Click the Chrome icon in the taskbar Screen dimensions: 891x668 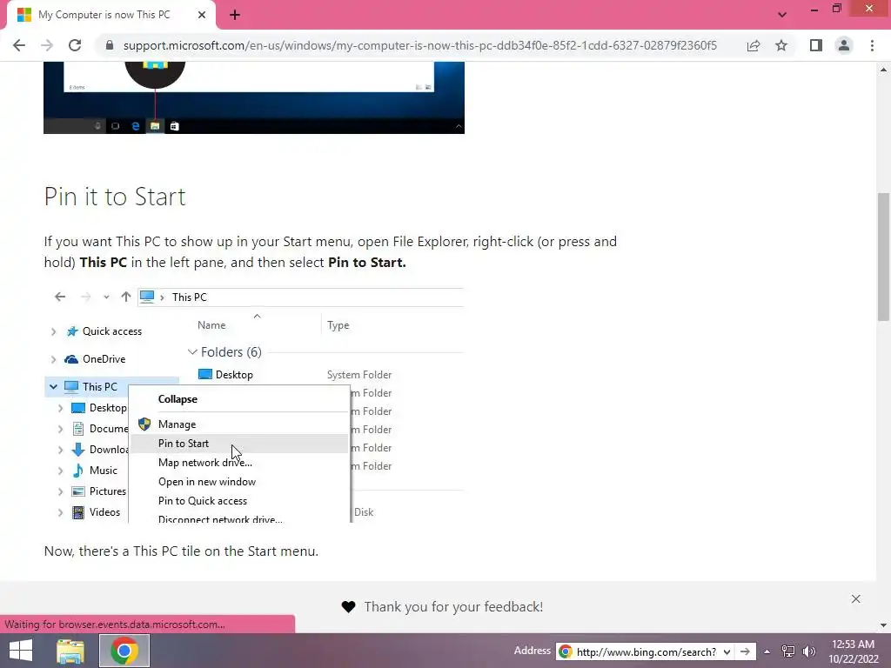pos(124,651)
